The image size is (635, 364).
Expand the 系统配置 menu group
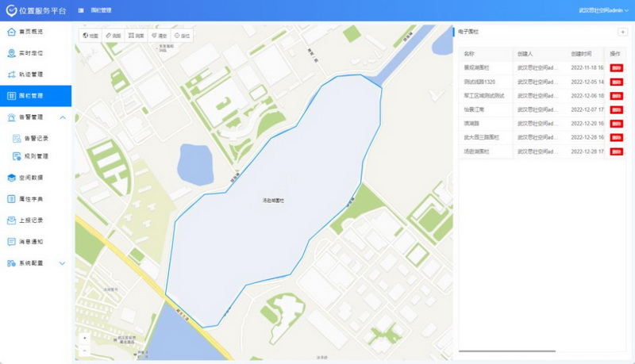pyautogui.click(x=63, y=262)
